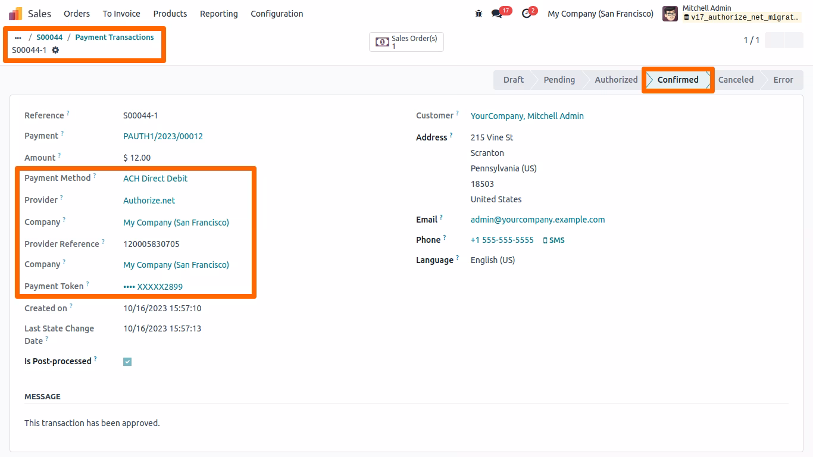813x457 pixels.
Task: Click the SMS button
Action: pyautogui.click(x=554, y=240)
